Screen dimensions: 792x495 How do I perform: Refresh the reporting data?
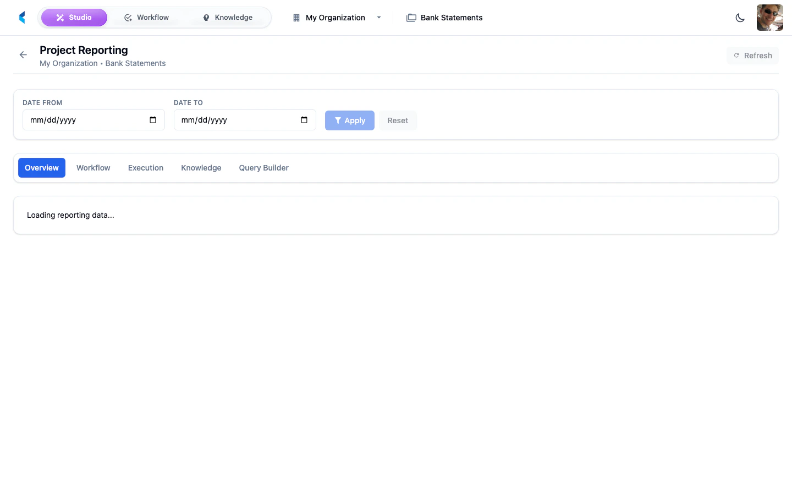pyautogui.click(x=752, y=55)
